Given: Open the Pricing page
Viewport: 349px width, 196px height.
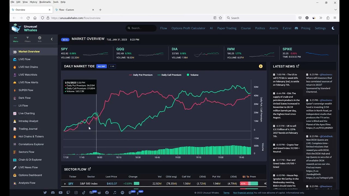Looking at the screenshot, I should (306, 28).
